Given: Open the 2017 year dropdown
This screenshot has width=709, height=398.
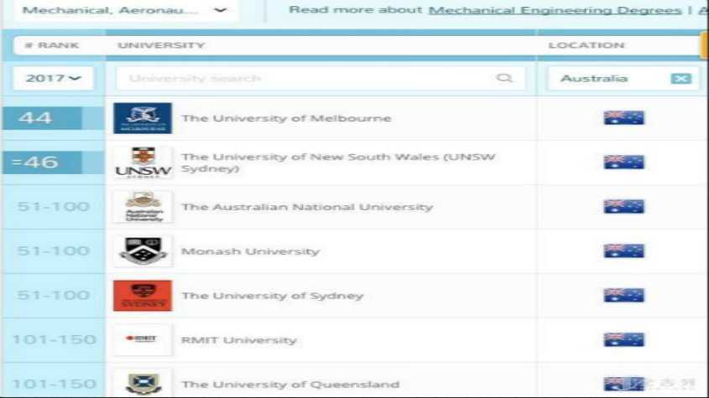Looking at the screenshot, I should 54,79.
